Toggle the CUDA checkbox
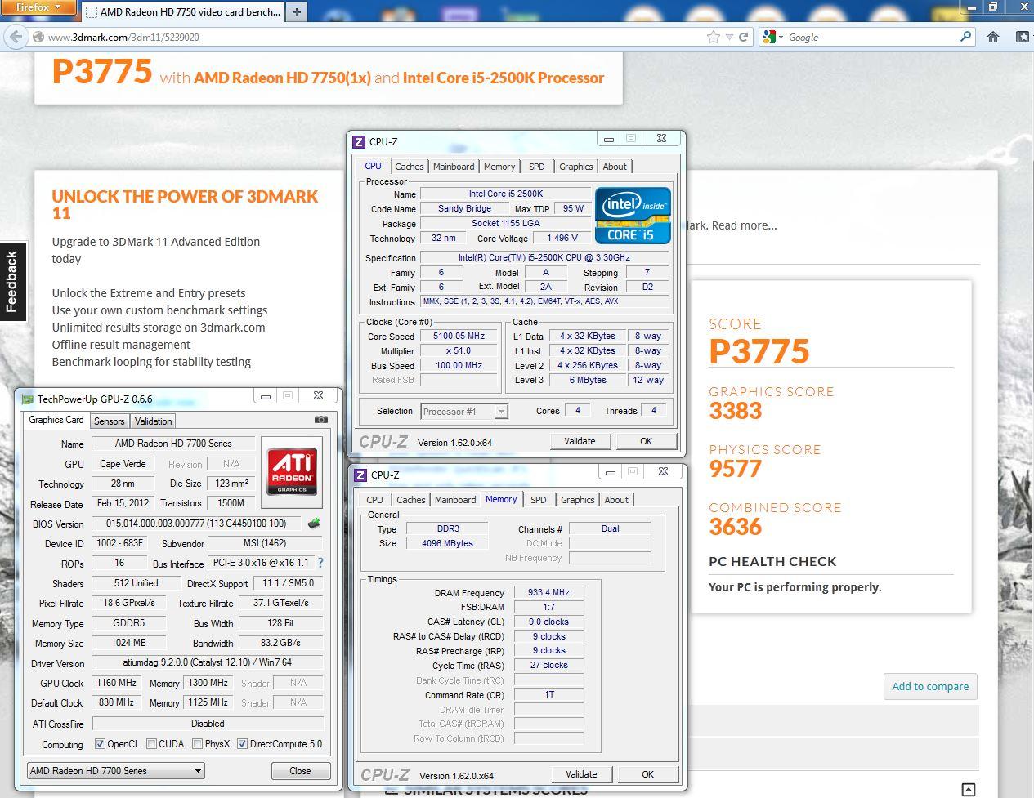The image size is (1034, 798). tap(152, 744)
